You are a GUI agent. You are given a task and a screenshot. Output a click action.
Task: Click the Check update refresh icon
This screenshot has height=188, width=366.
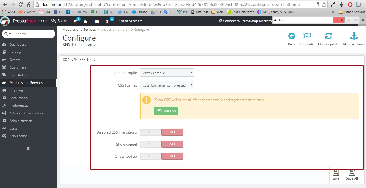(x=328, y=36)
